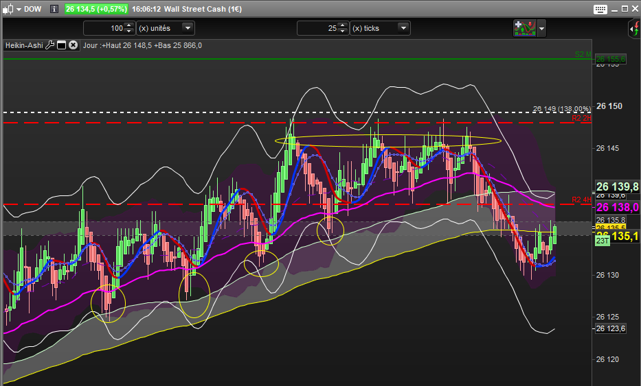The height and width of the screenshot is (386, 641).
Task: Click the green 23T countdown tag
Action: pos(602,241)
